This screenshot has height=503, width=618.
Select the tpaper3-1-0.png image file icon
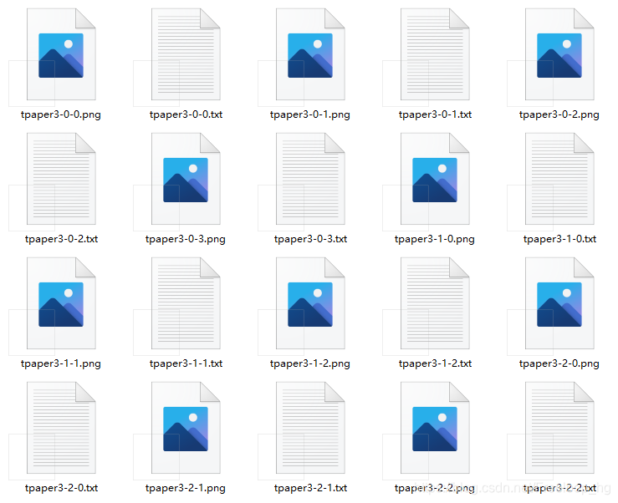coord(435,179)
